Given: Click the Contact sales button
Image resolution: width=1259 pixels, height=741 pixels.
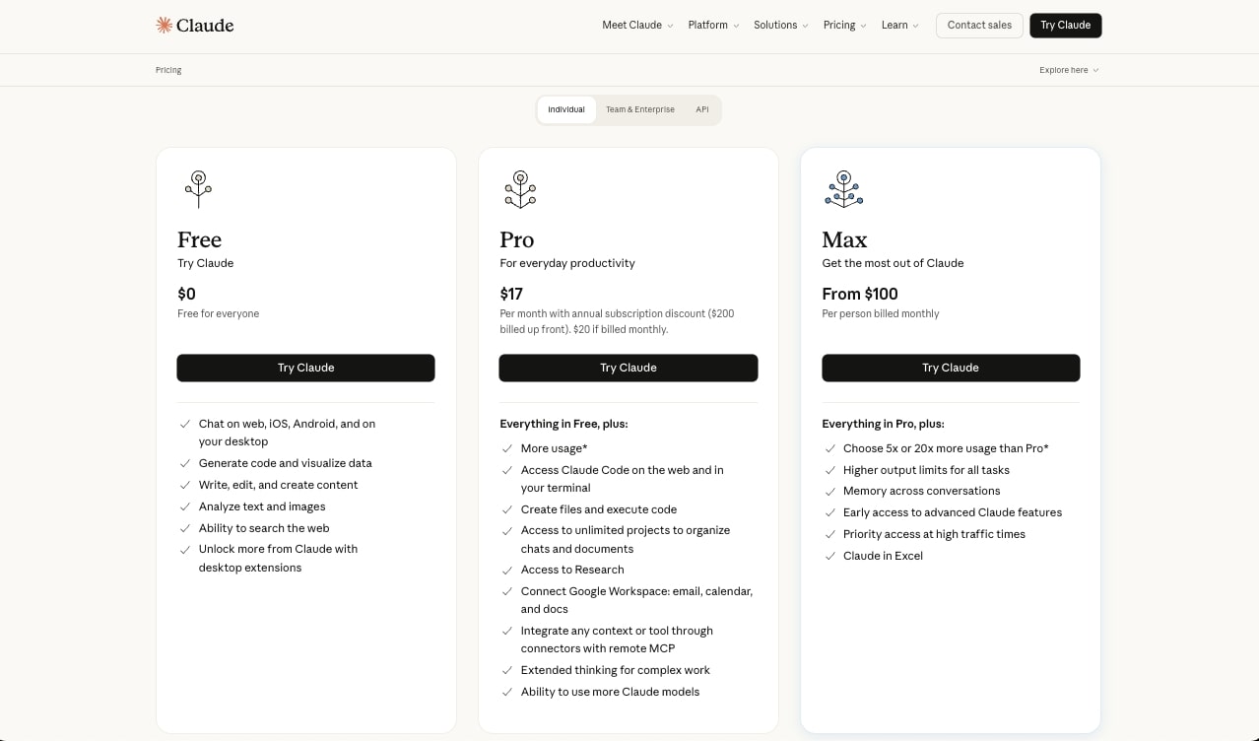Looking at the screenshot, I should coord(979,25).
